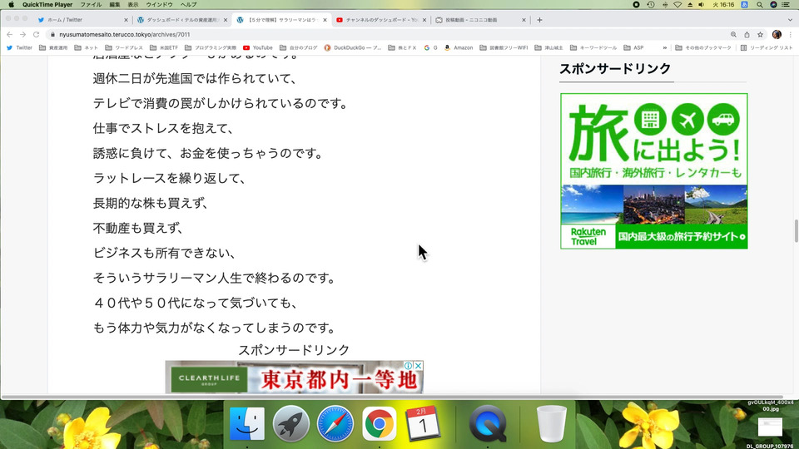The width and height of the screenshot is (799, 449).
Task: Open the 表示 menu
Action: tap(133, 5)
